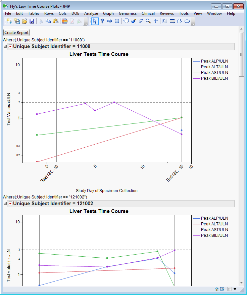Click Peak BILI/ULN legend entry in first plot

pos(214,78)
